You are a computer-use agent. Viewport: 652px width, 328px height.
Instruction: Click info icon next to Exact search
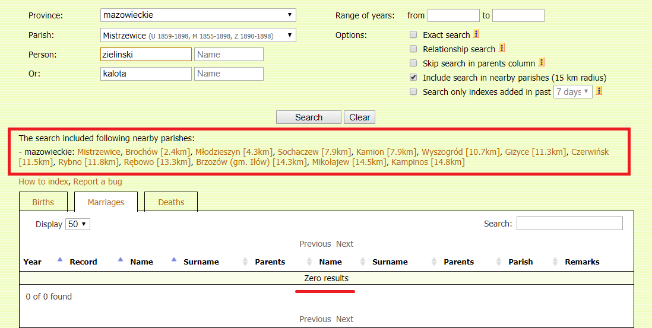tap(476, 34)
